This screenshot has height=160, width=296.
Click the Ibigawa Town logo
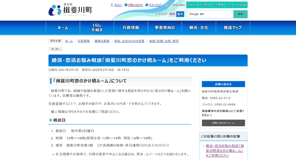point(70,10)
